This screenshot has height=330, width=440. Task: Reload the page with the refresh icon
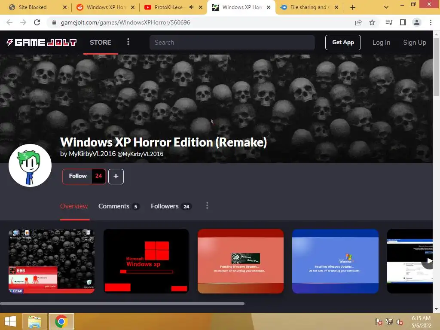pos(37,22)
